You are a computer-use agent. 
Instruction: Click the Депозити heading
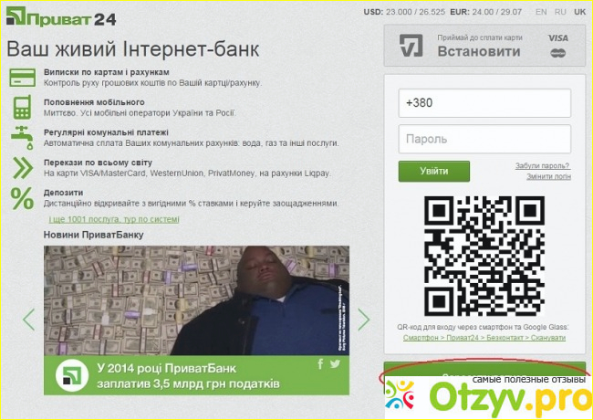63,193
